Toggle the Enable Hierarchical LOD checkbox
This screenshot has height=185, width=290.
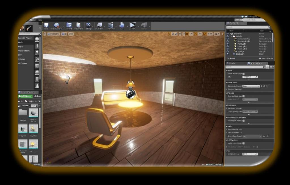click(x=244, y=143)
